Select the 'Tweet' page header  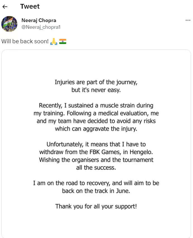(30, 6)
